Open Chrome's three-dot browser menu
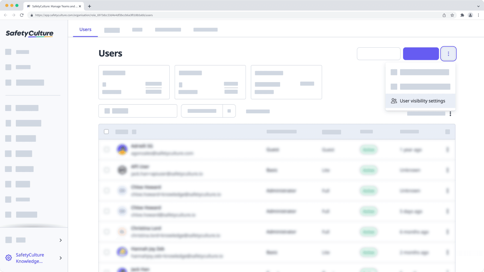484x272 pixels. pos(479,15)
